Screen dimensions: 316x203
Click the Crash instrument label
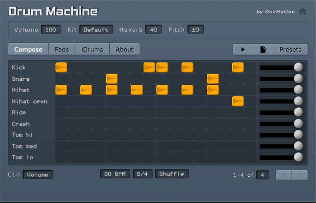[x=21, y=124]
